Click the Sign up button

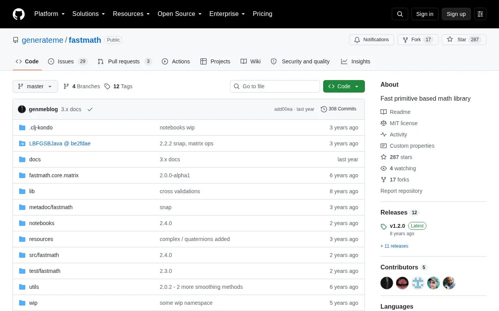pyautogui.click(x=456, y=14)
